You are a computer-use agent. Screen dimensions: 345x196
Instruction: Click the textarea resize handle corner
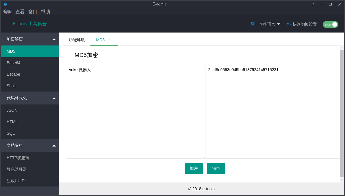point(203,157)
